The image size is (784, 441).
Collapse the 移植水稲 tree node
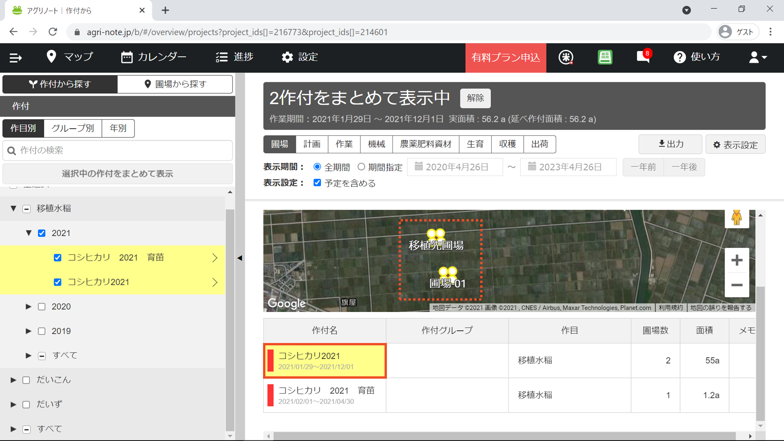(x=13, y=209)
